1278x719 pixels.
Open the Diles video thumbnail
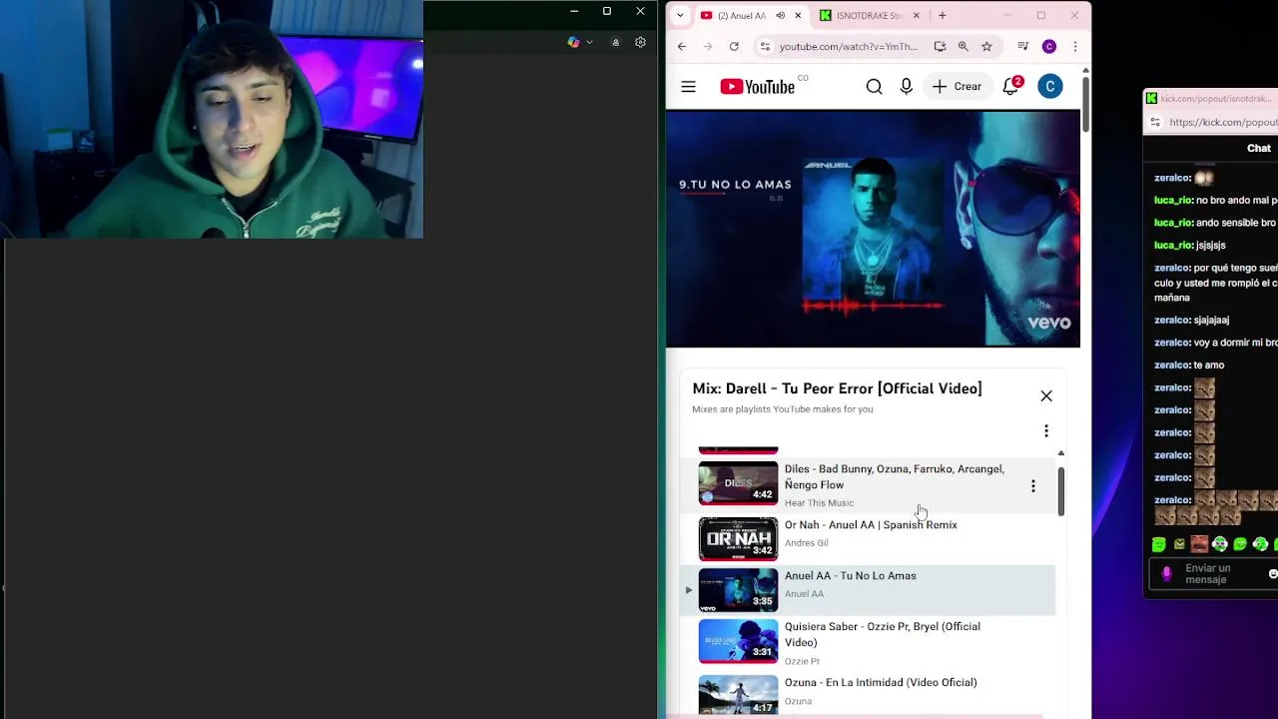tap(738, 483)
